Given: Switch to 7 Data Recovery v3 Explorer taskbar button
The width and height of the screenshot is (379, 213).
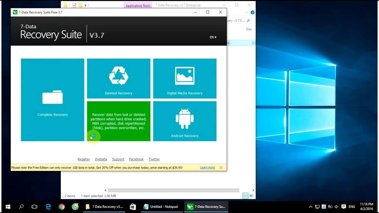Looking at the screenshot, I should 104,207.
